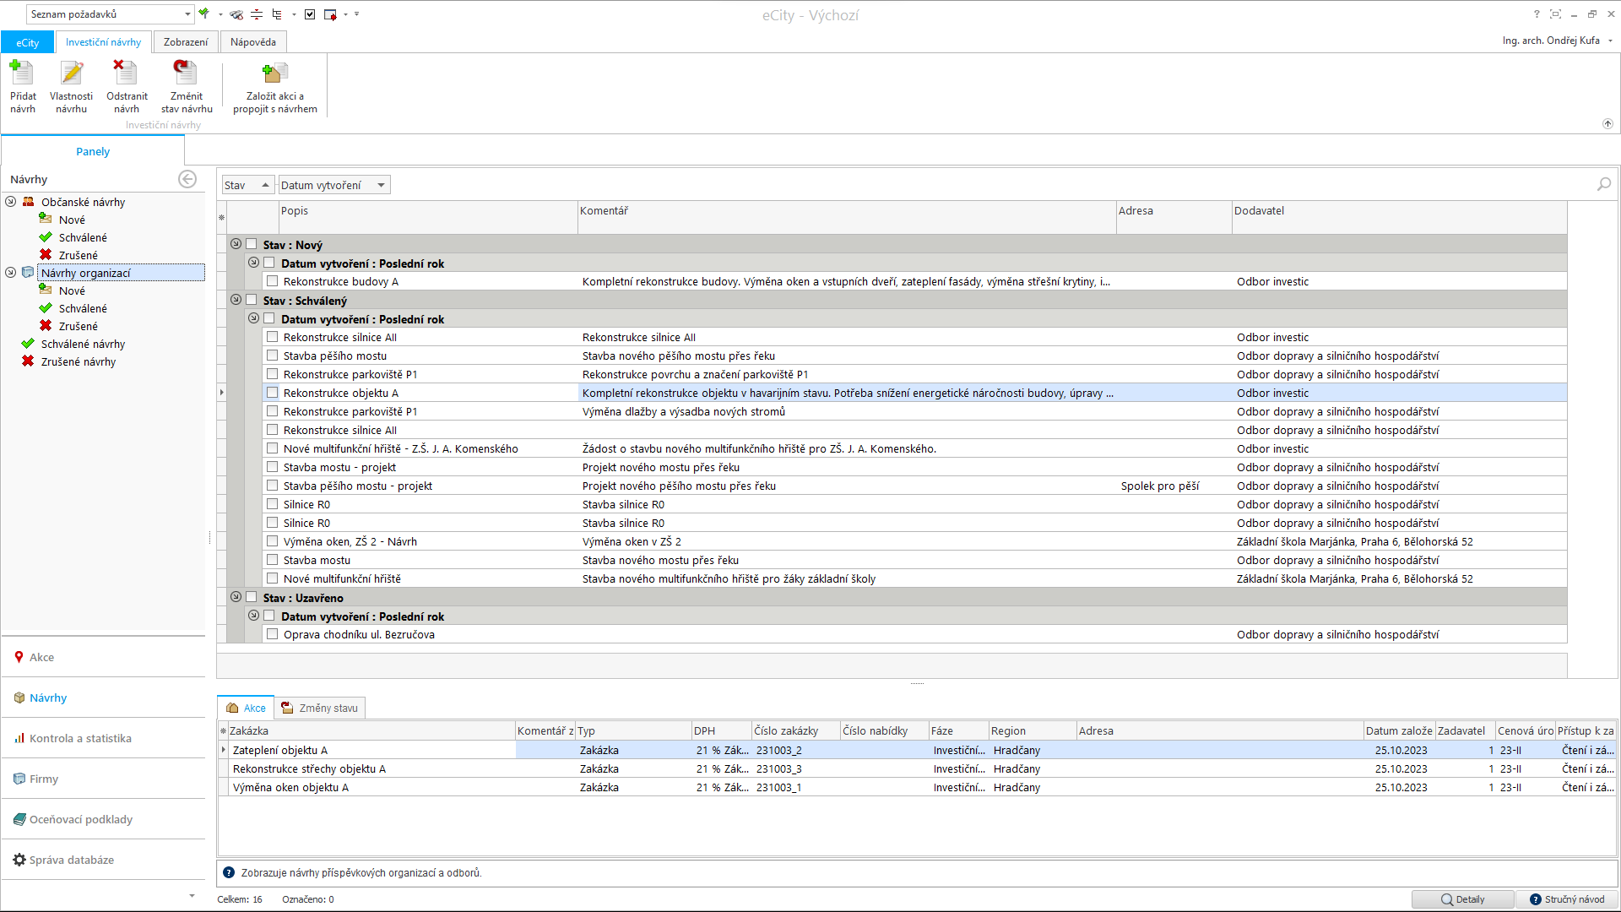This screenshot has width=1621, height=912.
Task: Click the filter funnel icon in quick toolbar
Action: pos(203,14)
